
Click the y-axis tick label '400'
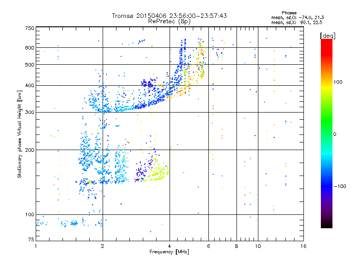click(29, 86)
